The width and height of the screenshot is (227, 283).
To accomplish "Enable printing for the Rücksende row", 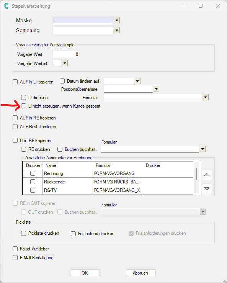I will coord(33,182).
